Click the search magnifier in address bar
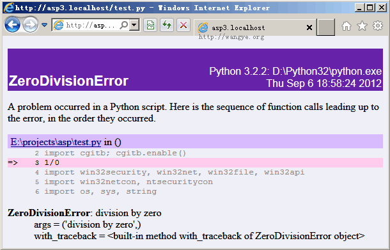The width and height of the screenshot is (390, 250). [x=123, y=25]
